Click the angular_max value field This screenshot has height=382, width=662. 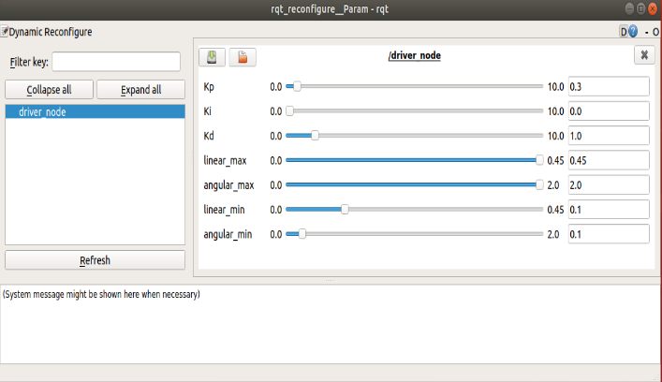[x=608, y=184]
